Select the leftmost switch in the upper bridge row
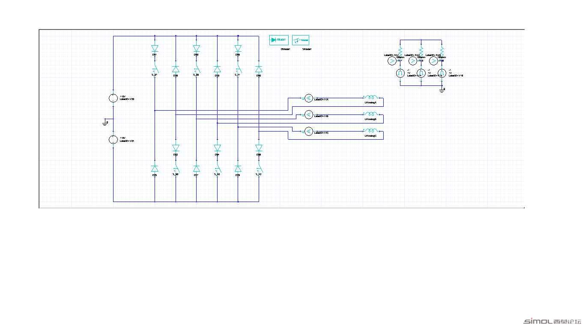 [155, 70]
